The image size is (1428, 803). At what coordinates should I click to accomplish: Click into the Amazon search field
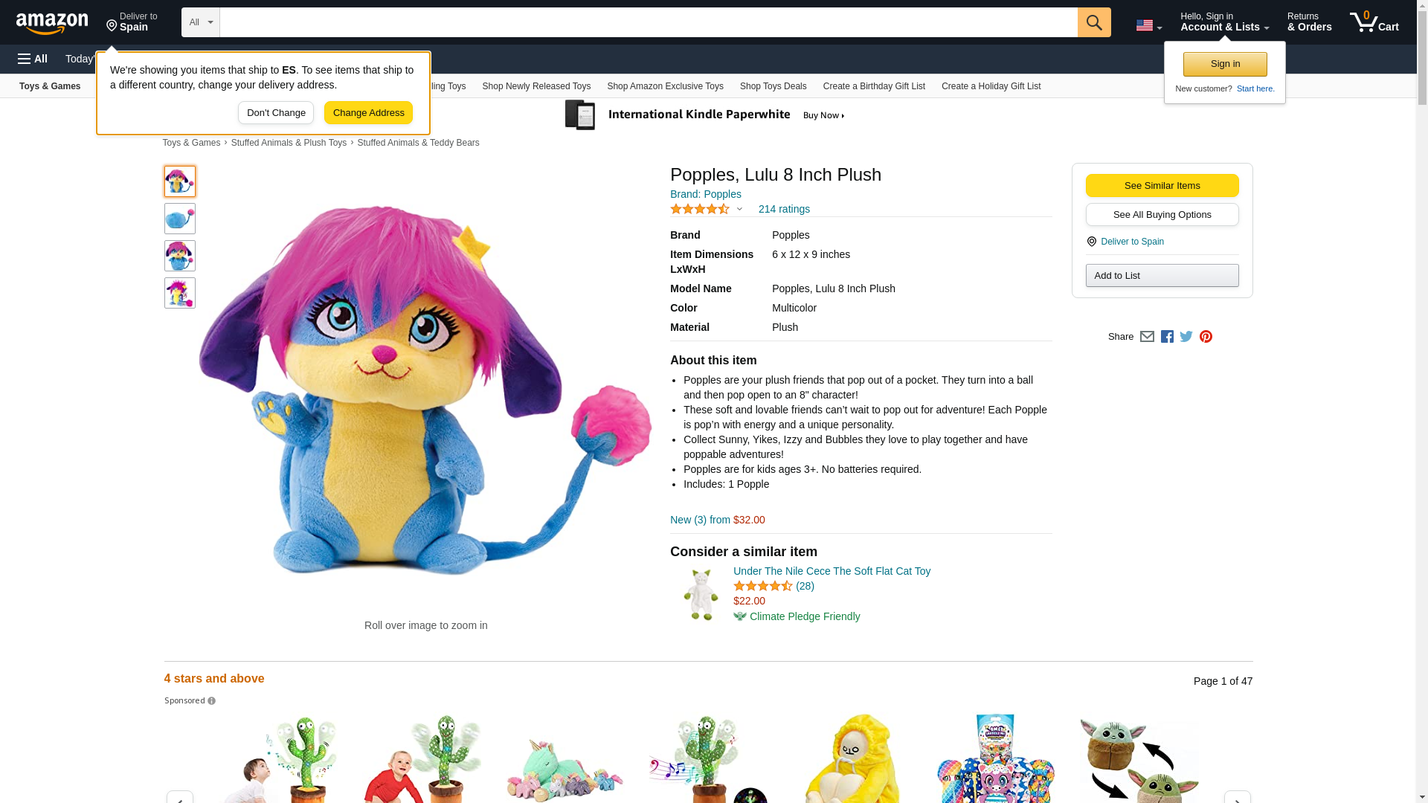tap(647, 22)
